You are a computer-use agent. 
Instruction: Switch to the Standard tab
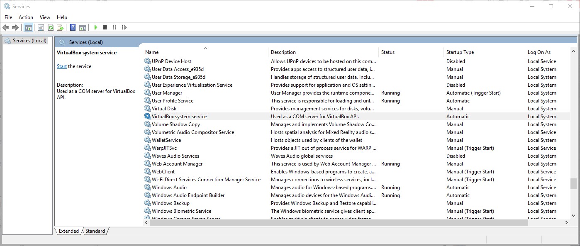coord(95,231)
